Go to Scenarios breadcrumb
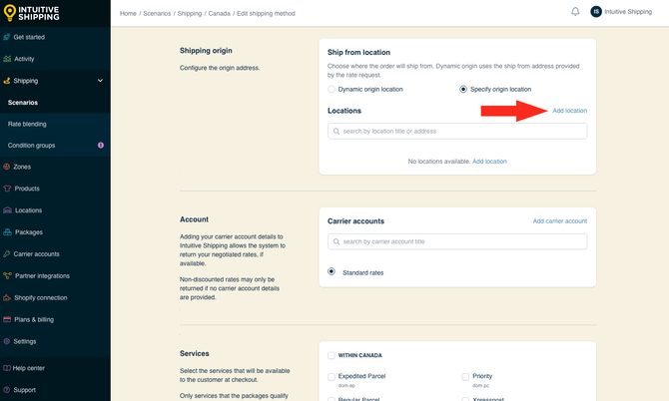Image resolution: width=669 pixels, height=401 pixels. click(157, 13)
